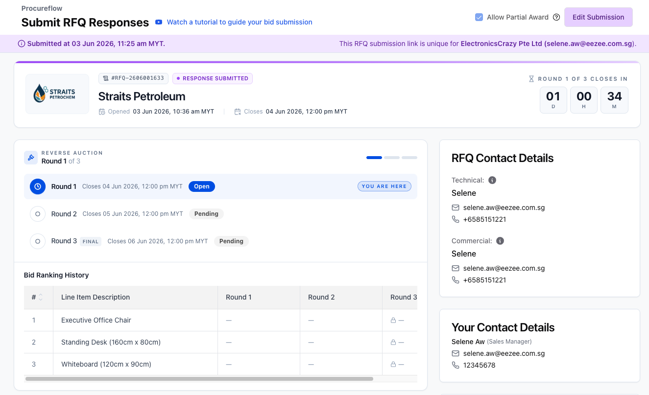Click the Technical contact email envelope icon
Viewport: 649px width, 395px height.
(x=456, y=208)
